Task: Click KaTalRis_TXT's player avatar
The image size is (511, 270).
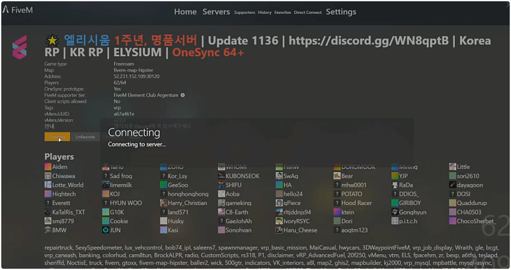Action: point(48,212)
